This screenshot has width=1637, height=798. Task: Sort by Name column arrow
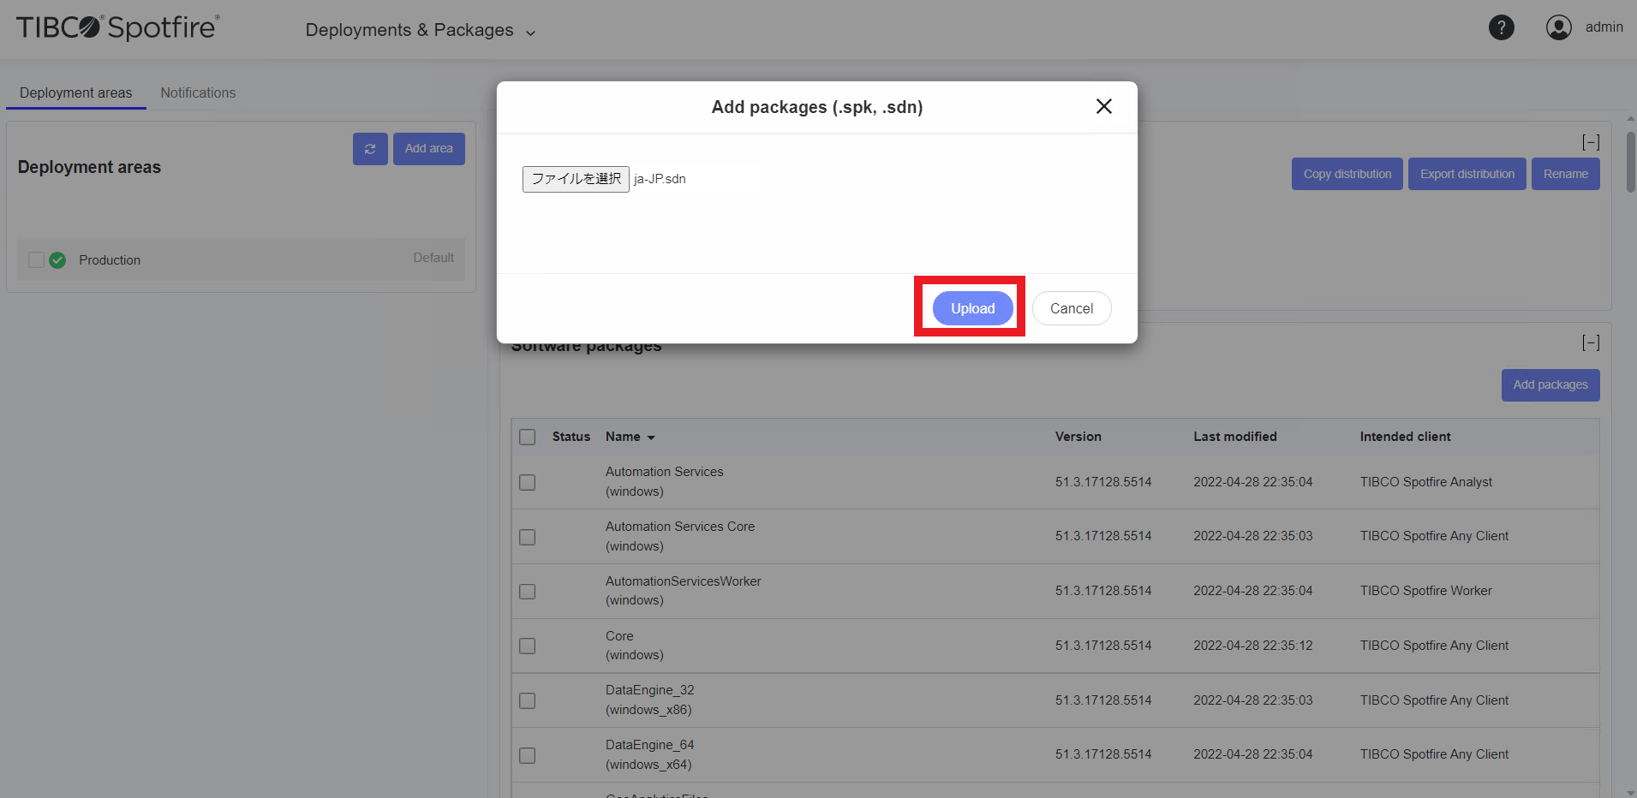pos(651,438)
